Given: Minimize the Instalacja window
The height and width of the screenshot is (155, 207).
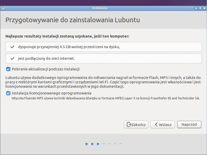Looking at the screenshot, I should (196, 8).
